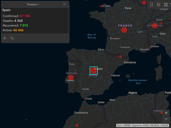Open the basemap gallery grid icon
This screenshot has width=171, height=128.
click(x=166, y=5)
